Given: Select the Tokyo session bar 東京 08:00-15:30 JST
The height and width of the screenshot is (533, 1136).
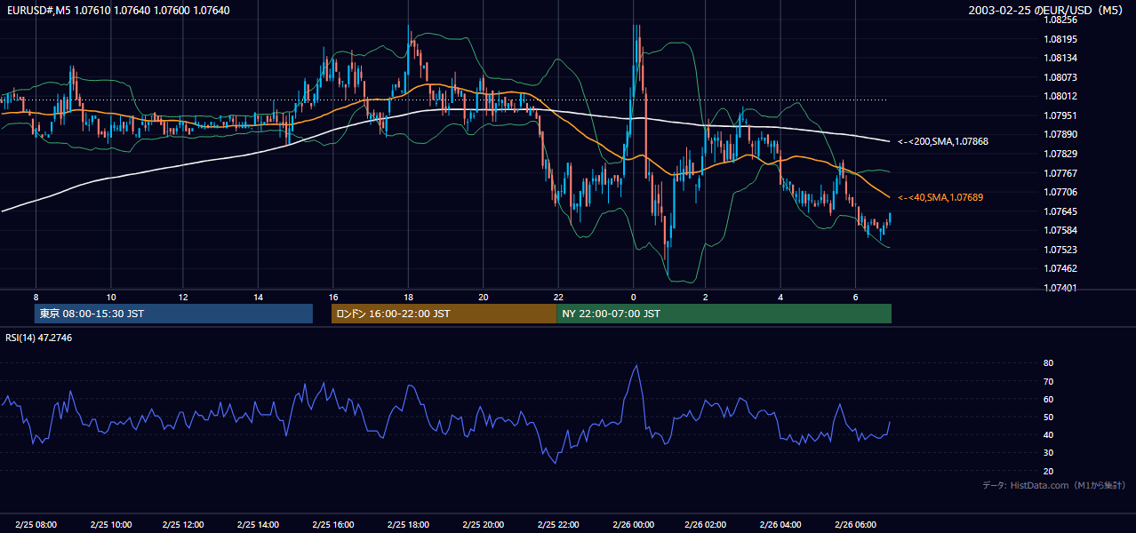Looking at the screenshot, I should pyautogui.click(x=174, y=314).
